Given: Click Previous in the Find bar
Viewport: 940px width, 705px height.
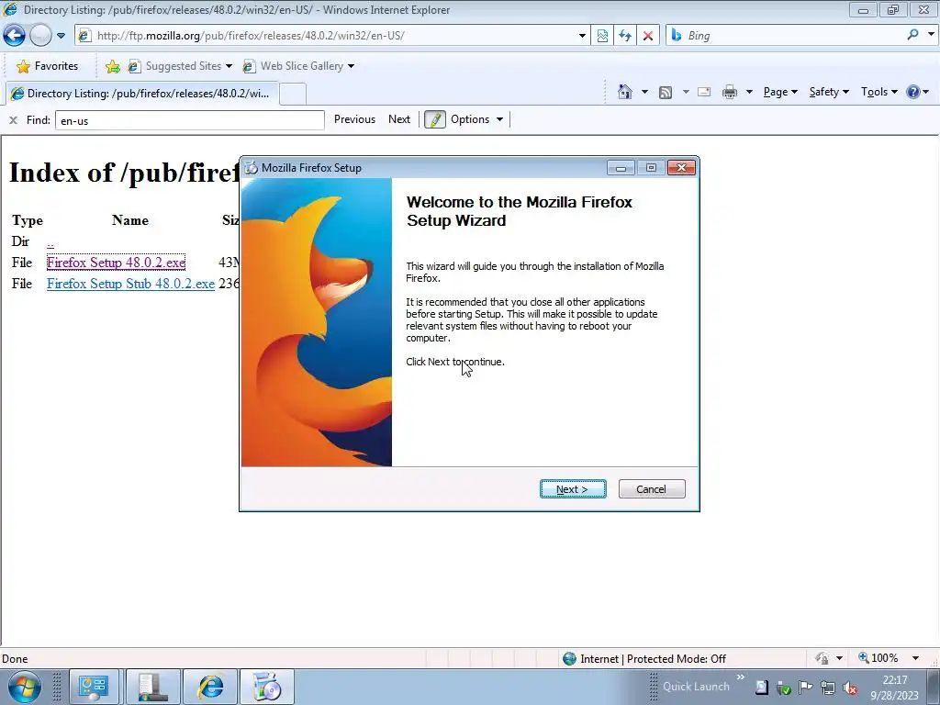Looking at the screenshot, I should pos(354,119).
